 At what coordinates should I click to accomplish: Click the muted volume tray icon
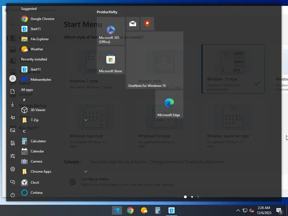click(x=252, y=210)
